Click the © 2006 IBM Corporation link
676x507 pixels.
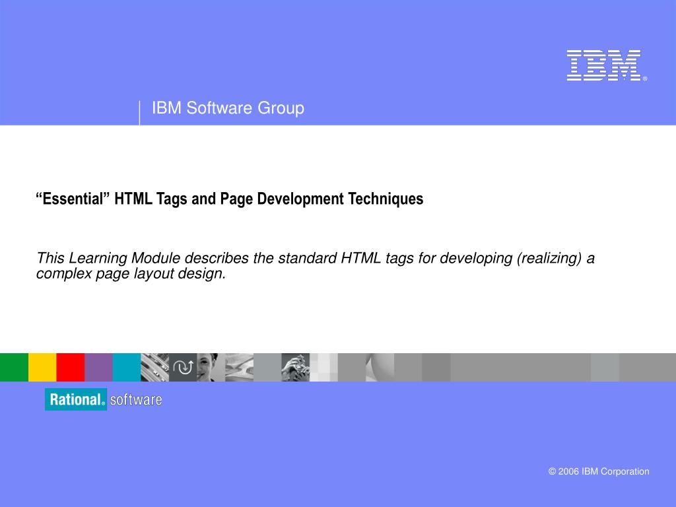(599, 471)
